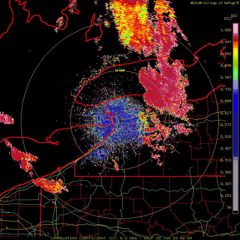The width and height of the screenshot is (240, 240).
Task: Click the TH threshold label on scale
Action: tap(229, 208)
